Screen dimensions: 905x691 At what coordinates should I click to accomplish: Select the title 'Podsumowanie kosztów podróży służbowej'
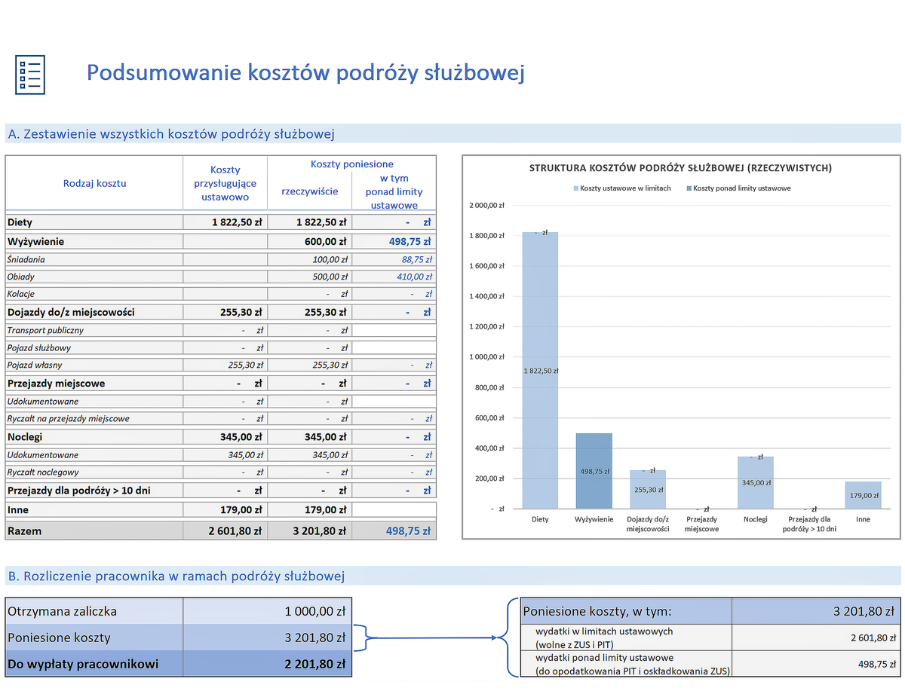tap(305, 72)
